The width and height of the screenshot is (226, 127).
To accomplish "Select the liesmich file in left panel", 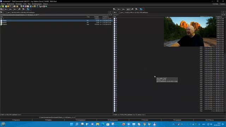I will click(56, 23).
